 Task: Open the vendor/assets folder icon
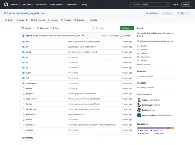click(23, 83)
